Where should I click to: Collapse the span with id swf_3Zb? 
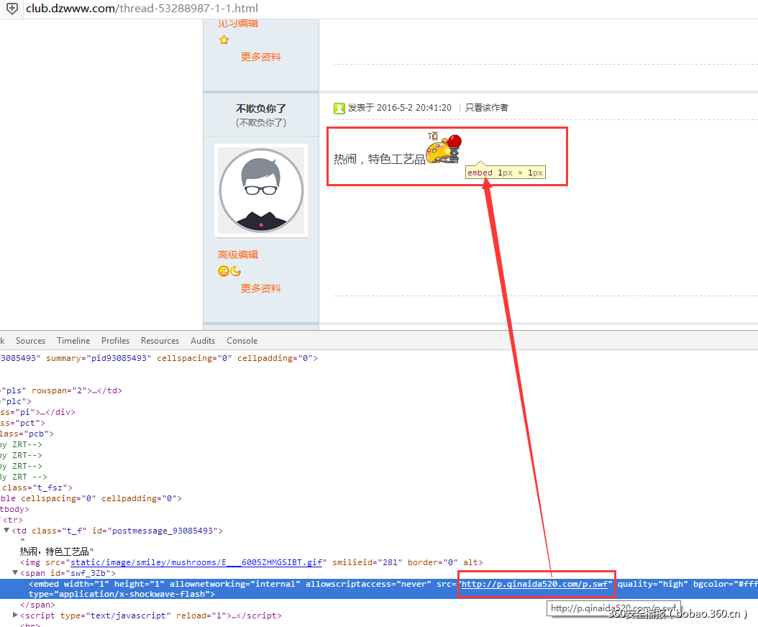(14, 572)
